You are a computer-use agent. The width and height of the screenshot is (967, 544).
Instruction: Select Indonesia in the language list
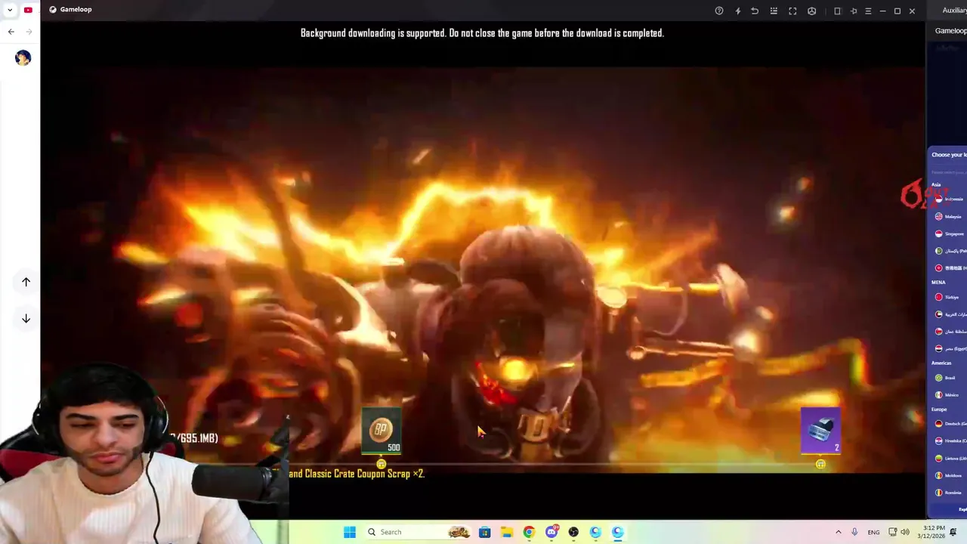(x=949, y=199)
